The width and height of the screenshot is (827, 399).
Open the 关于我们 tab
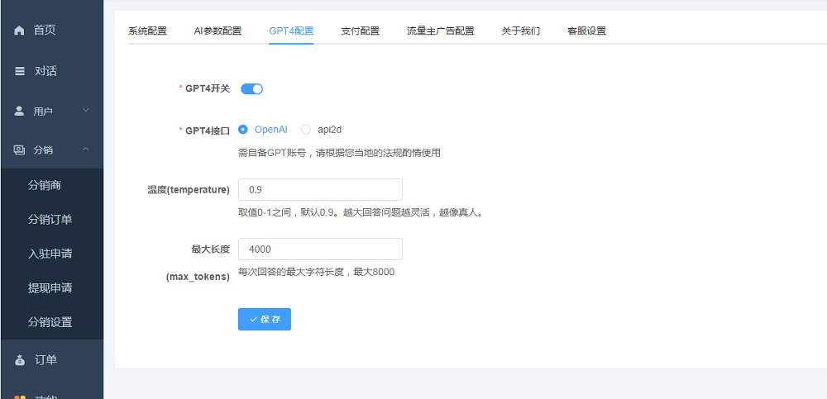(520, 31)
